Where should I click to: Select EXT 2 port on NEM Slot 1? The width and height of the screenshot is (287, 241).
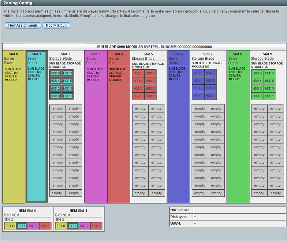click(84, 226)
